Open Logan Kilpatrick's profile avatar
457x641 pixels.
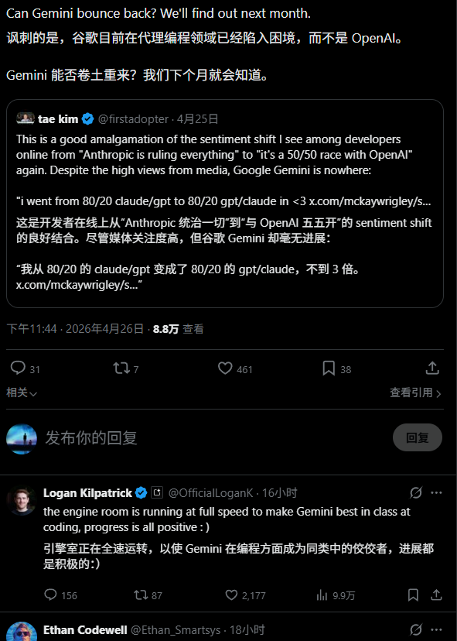click(22, 500)
